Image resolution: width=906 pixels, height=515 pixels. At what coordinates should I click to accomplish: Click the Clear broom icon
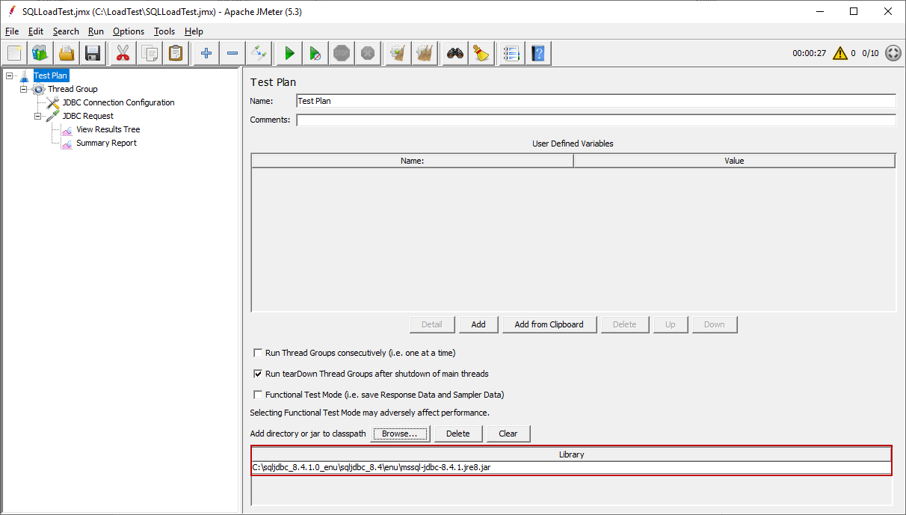click(398, 53)
